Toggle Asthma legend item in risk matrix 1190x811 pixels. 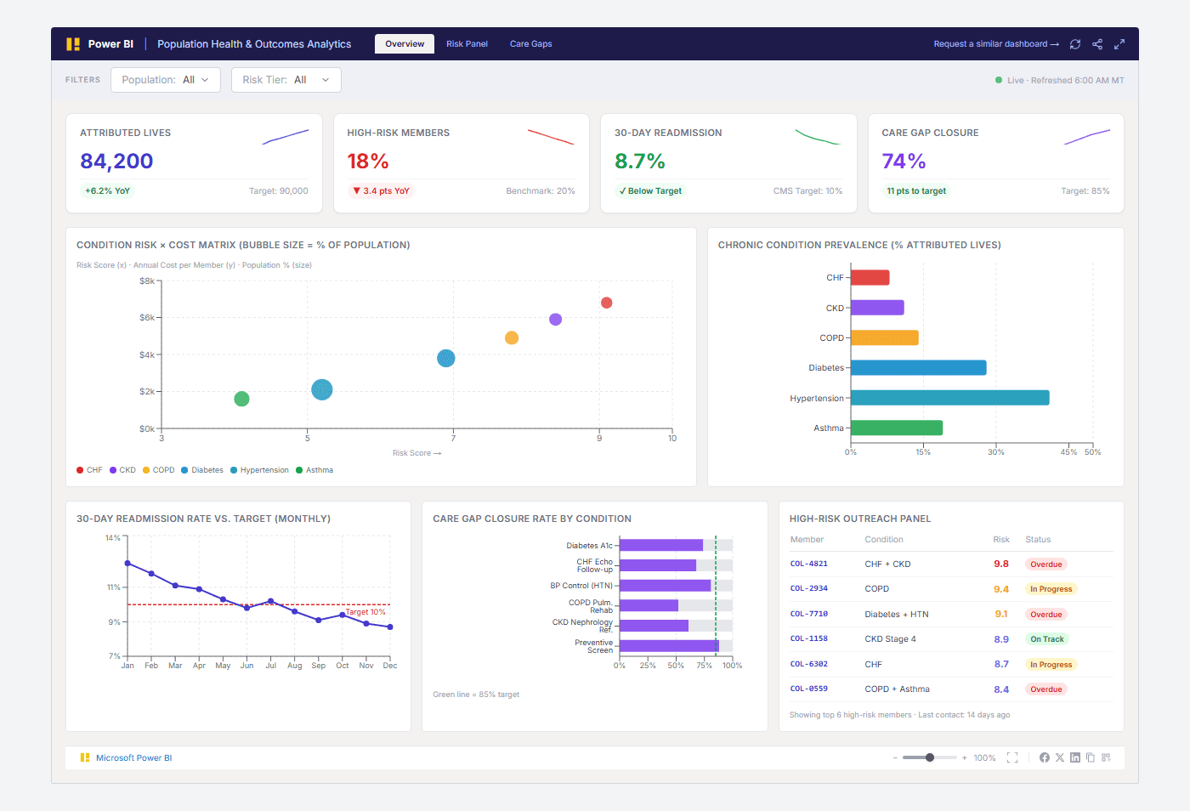click(314, 470)
